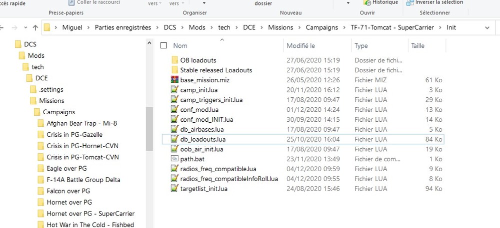Click the targetlist_init.lua file icon
500x228 pixels.
coord(174,188)
